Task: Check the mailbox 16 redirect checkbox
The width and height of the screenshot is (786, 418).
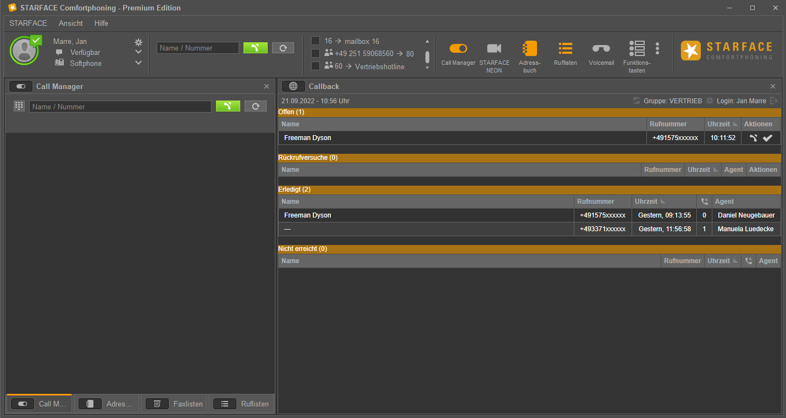Action: pos(315,41)
